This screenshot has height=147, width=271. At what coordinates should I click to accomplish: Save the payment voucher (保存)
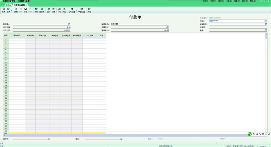point(25,10)
